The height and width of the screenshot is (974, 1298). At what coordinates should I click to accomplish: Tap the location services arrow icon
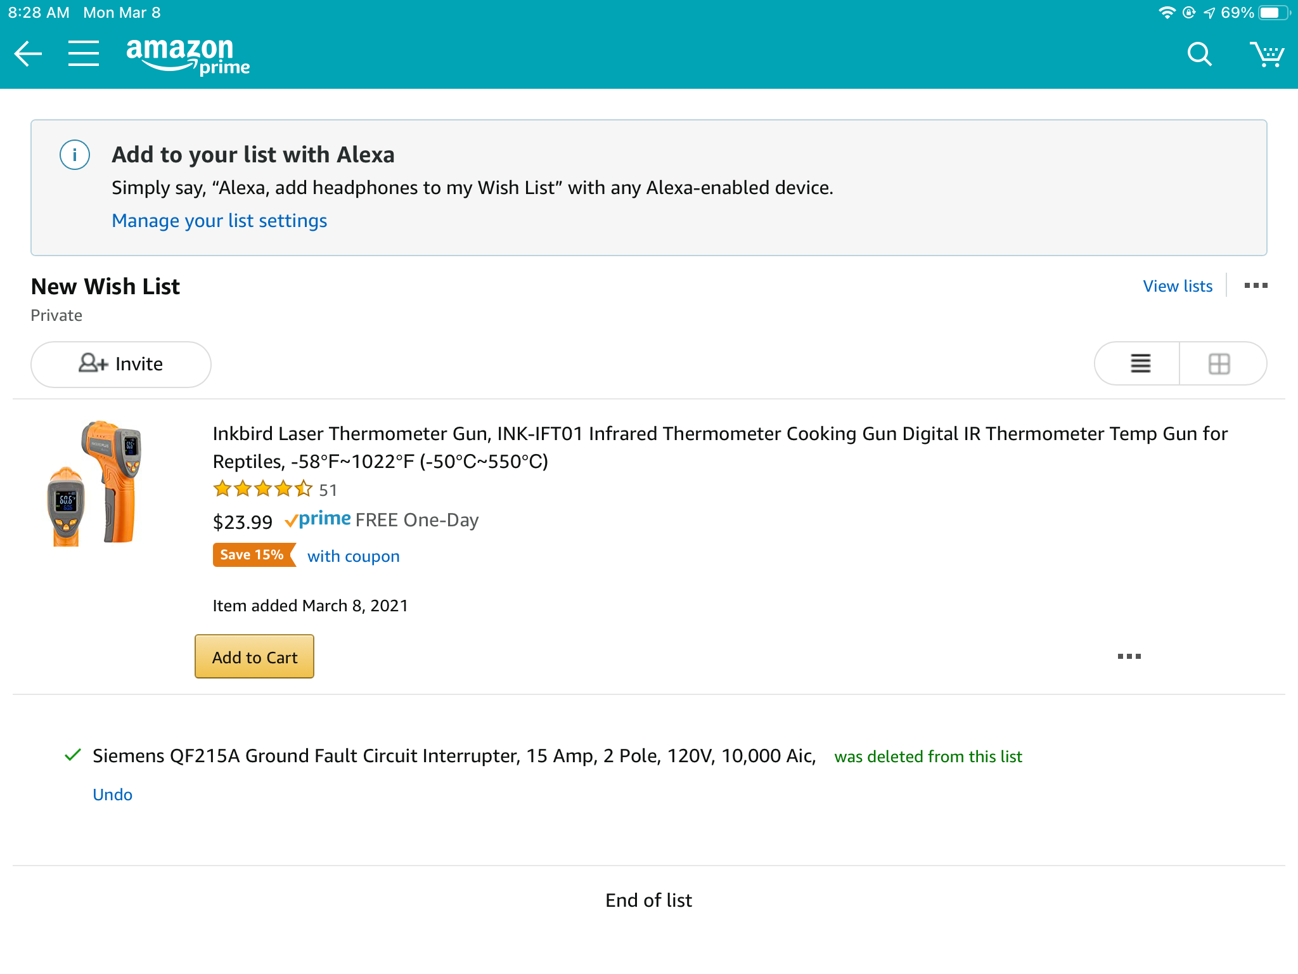click(x=1209, y=13)
